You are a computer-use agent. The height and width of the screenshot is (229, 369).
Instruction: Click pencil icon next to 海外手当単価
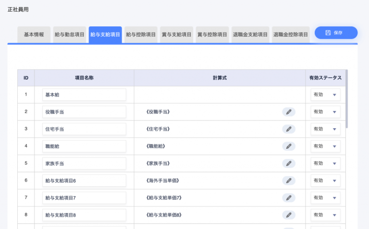pos(289,181)
